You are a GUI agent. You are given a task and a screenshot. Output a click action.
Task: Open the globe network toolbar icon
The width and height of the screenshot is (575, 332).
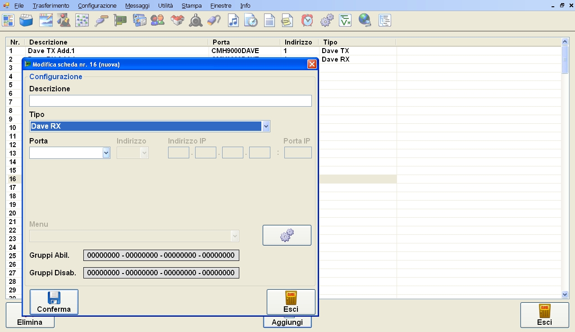365,20
